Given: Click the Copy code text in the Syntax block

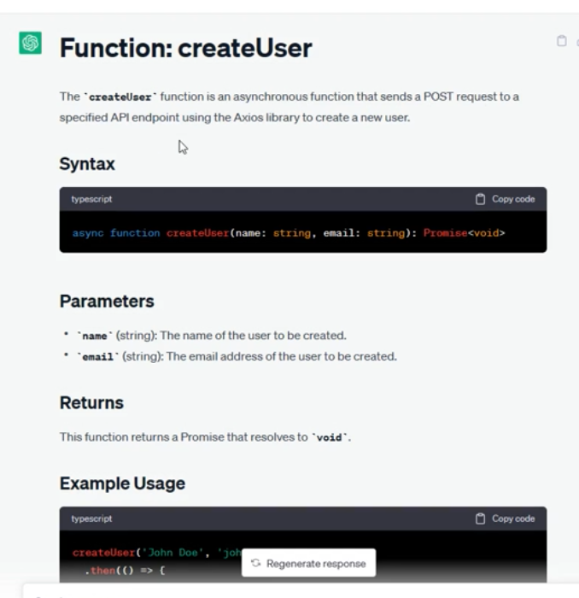Looking at the screenshot, I should [x=512, y=199].
